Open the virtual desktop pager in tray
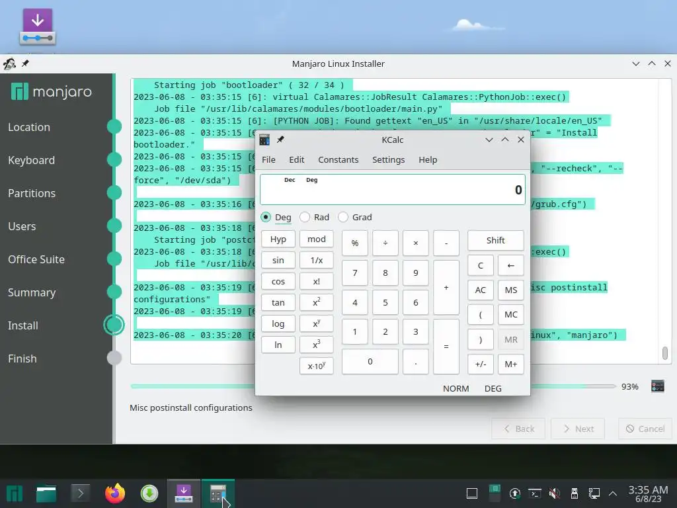 [495, 493]
